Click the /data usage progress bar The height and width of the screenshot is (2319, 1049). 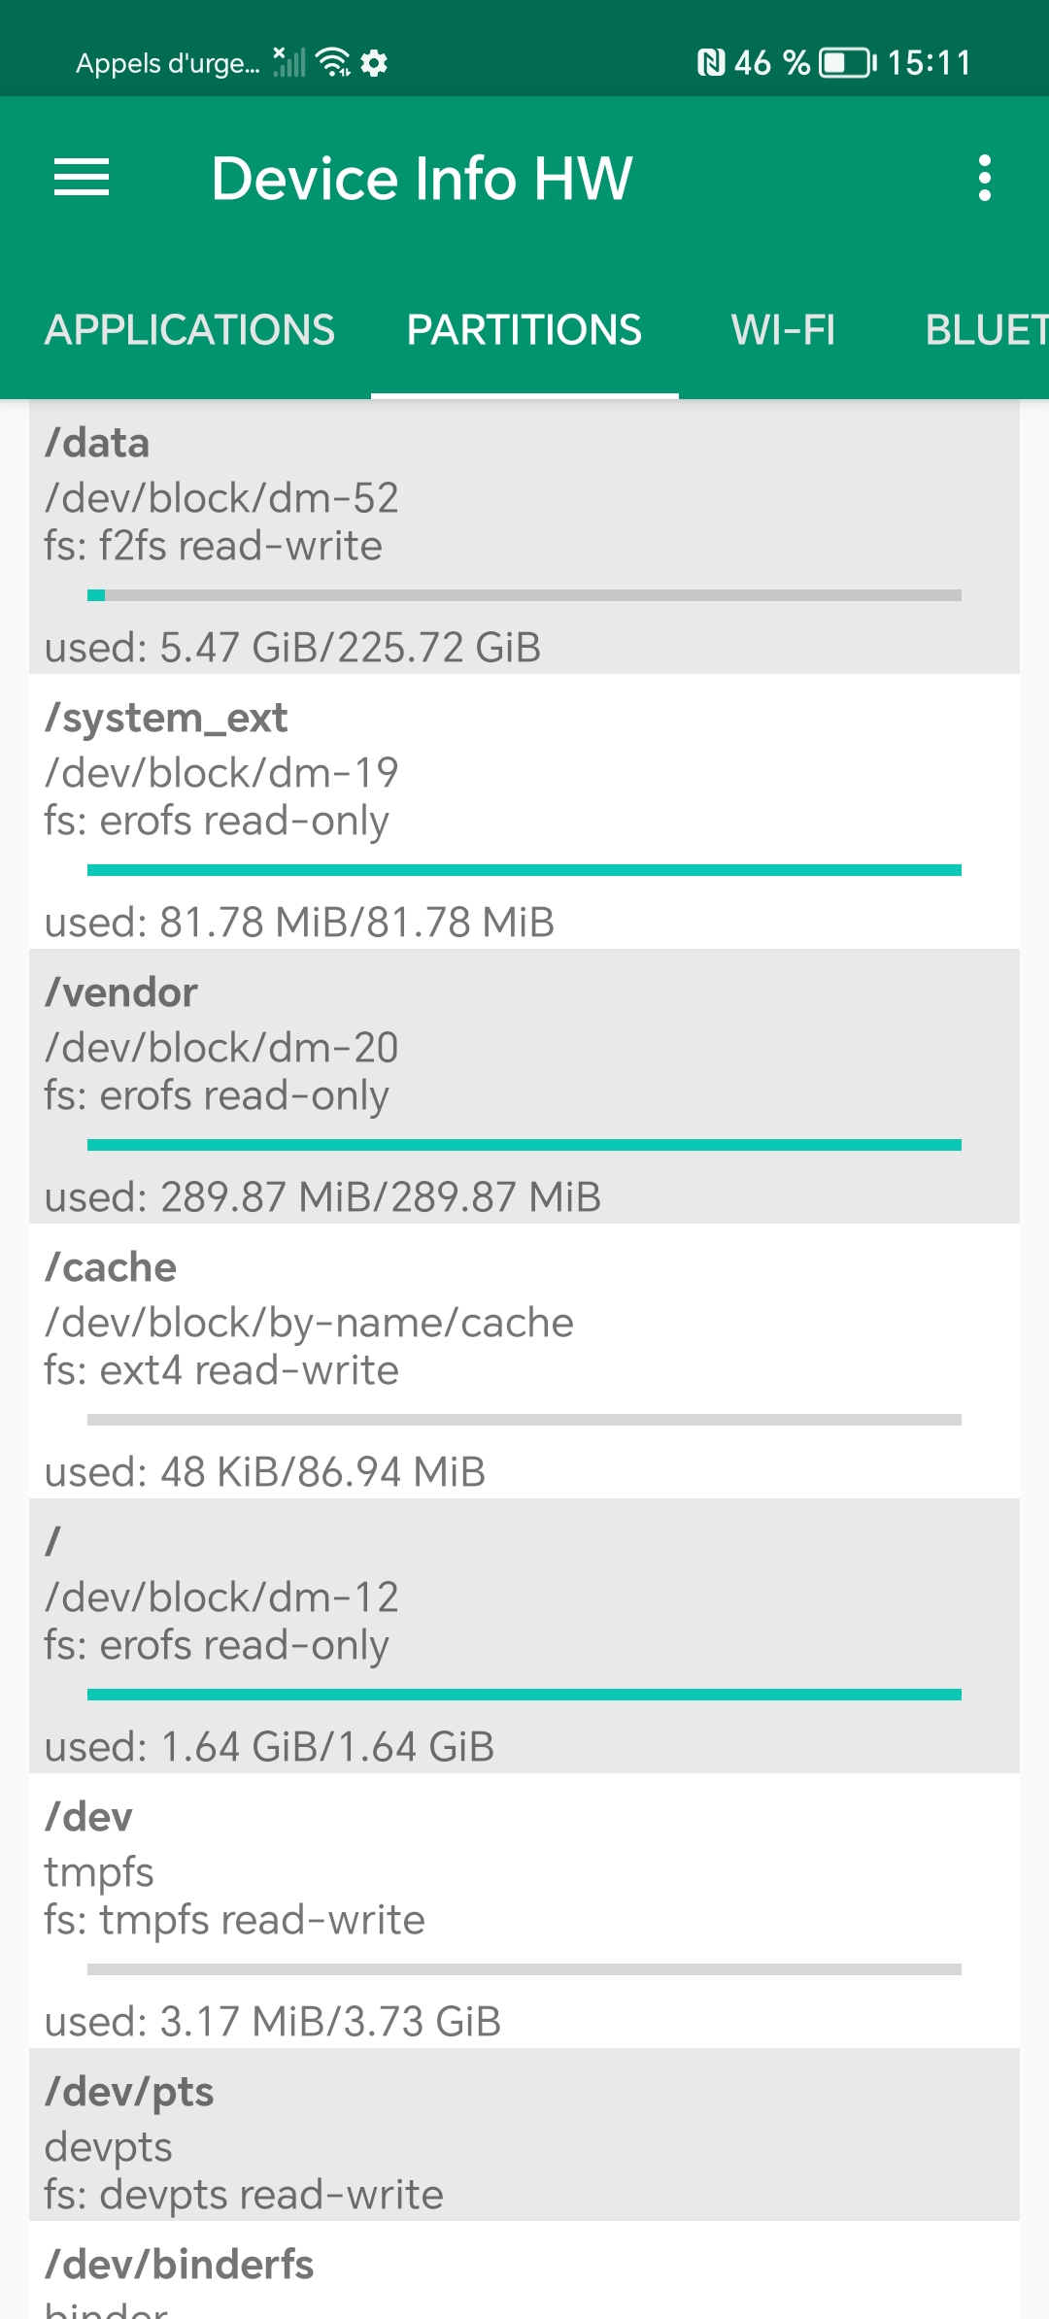[x=524, y=595]
